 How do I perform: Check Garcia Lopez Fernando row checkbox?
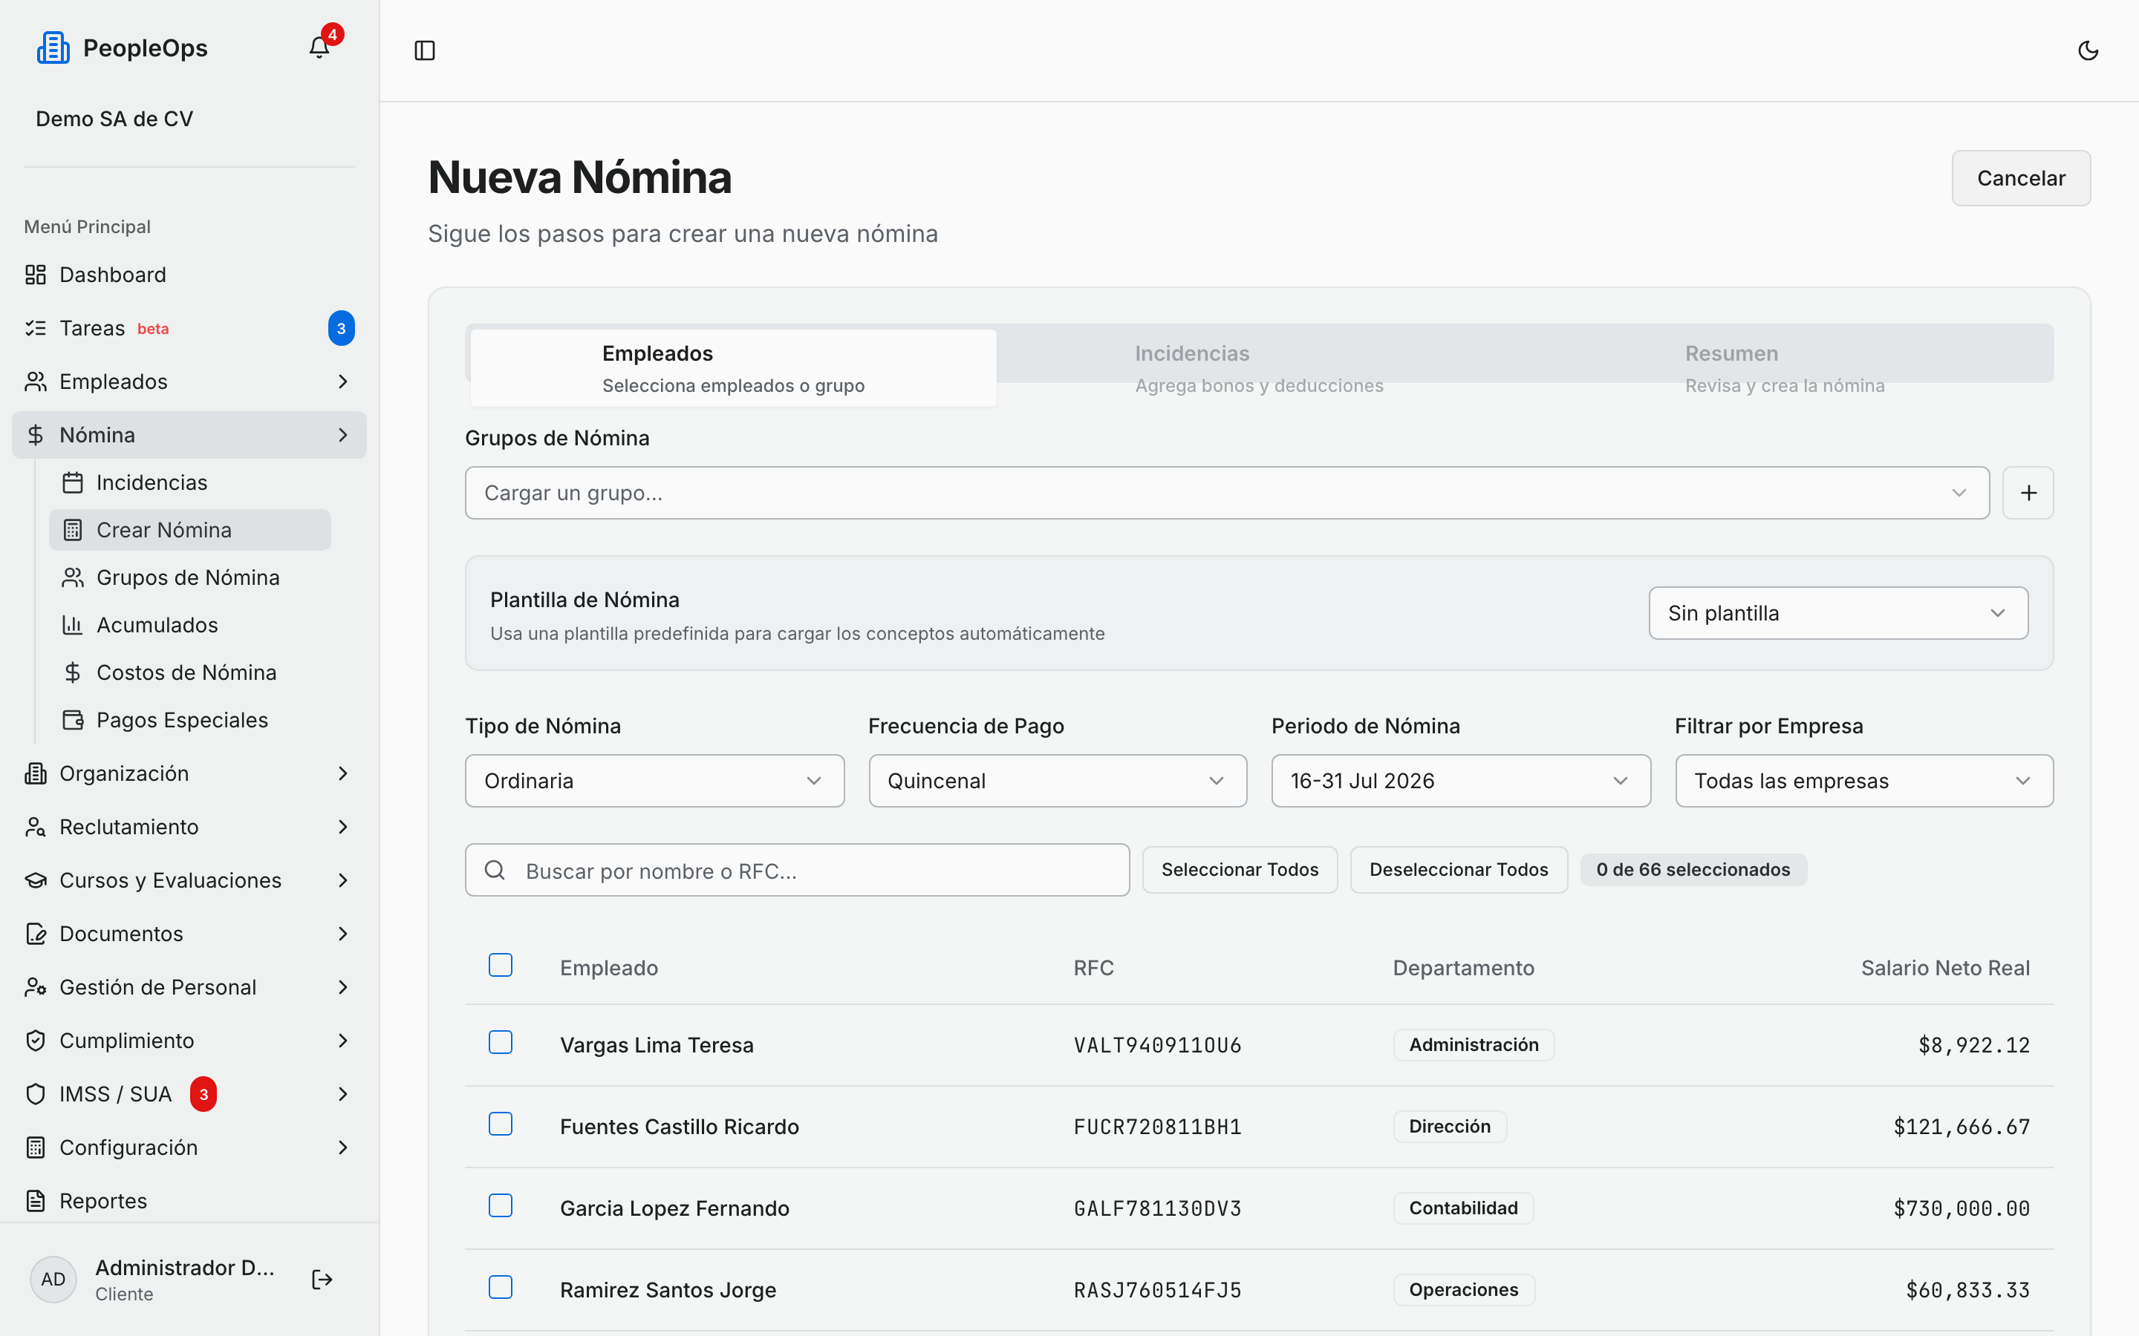coord(501,1205)
